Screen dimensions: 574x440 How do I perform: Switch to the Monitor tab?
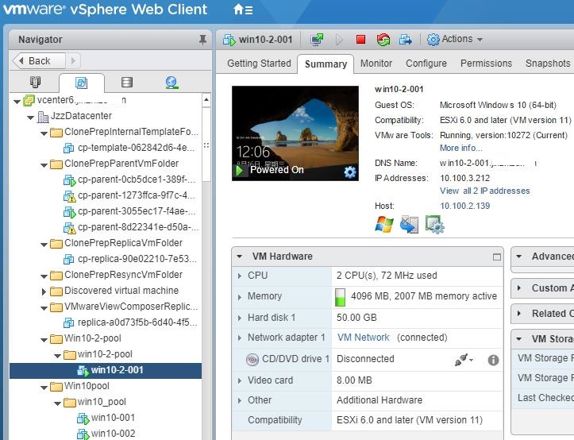coord(376,64)
